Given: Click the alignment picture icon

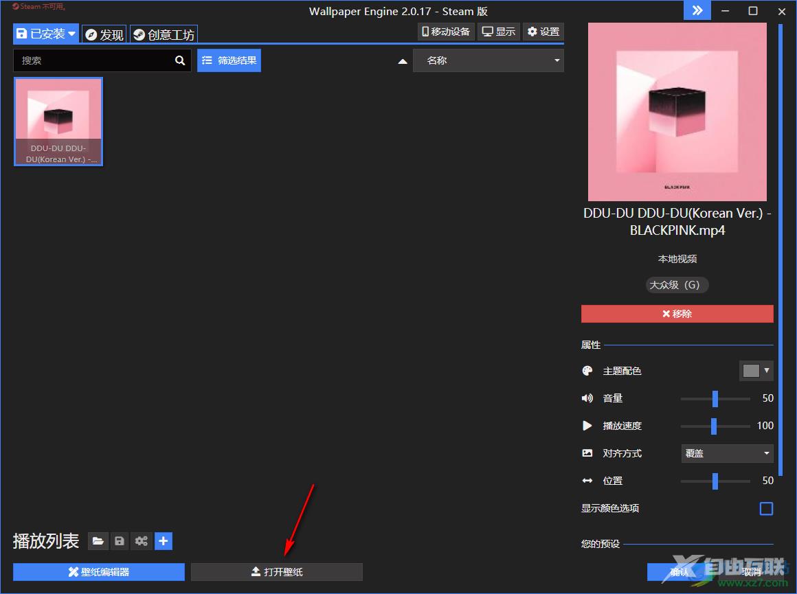Looking at the screenshot, I should pos(587,453).
